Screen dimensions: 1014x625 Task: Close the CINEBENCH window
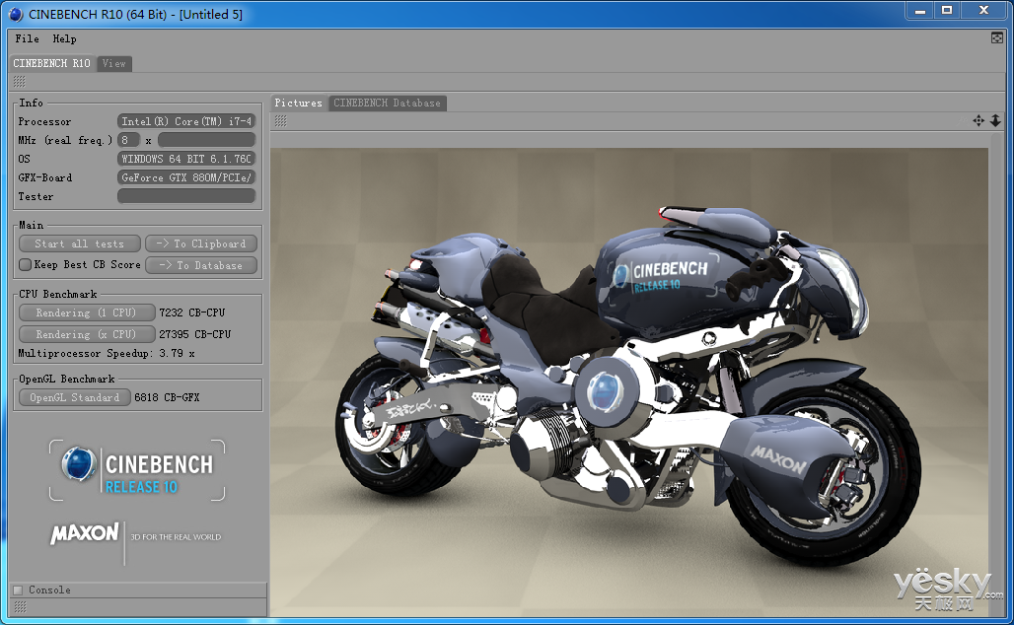tap(983, 10)
